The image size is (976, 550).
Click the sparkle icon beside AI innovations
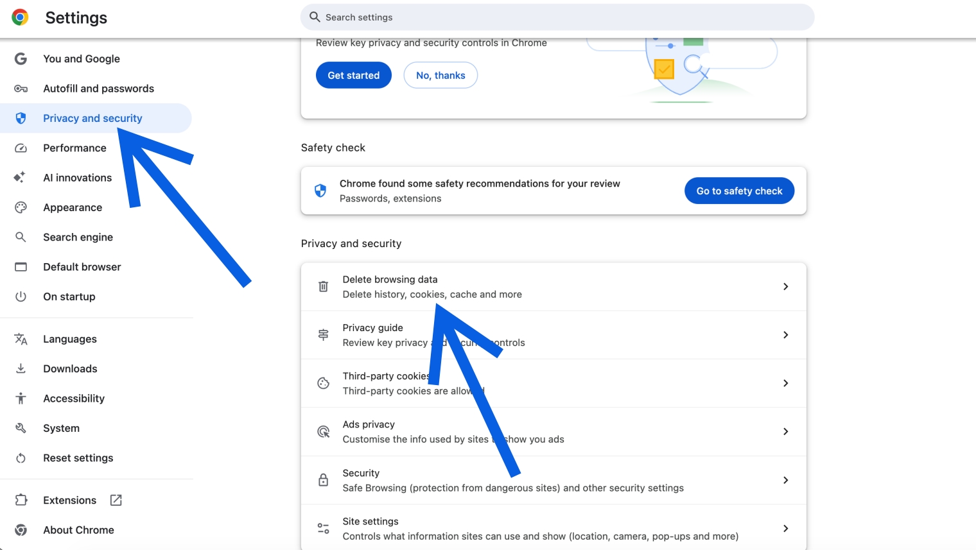click(21, 177)
